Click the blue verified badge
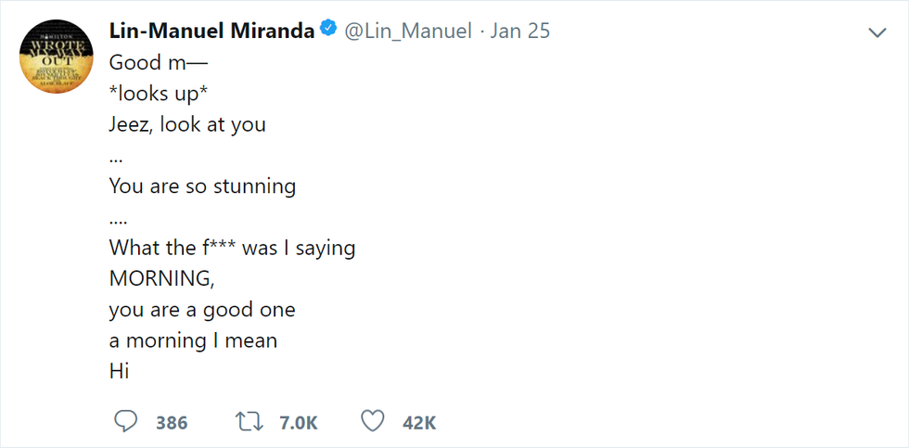909x448 pixels. click(x=328, y=30)
